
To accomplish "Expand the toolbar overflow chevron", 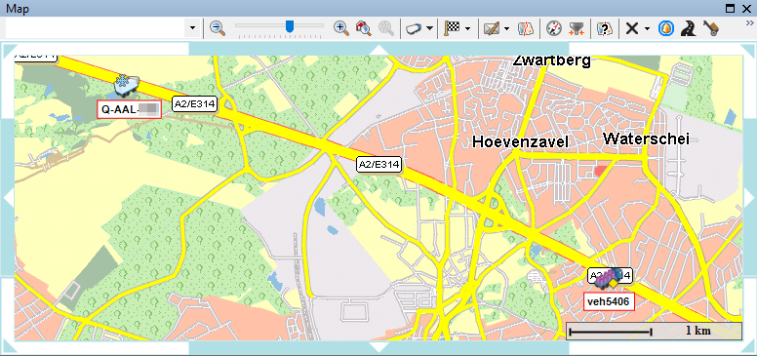I will pos(750,22).
